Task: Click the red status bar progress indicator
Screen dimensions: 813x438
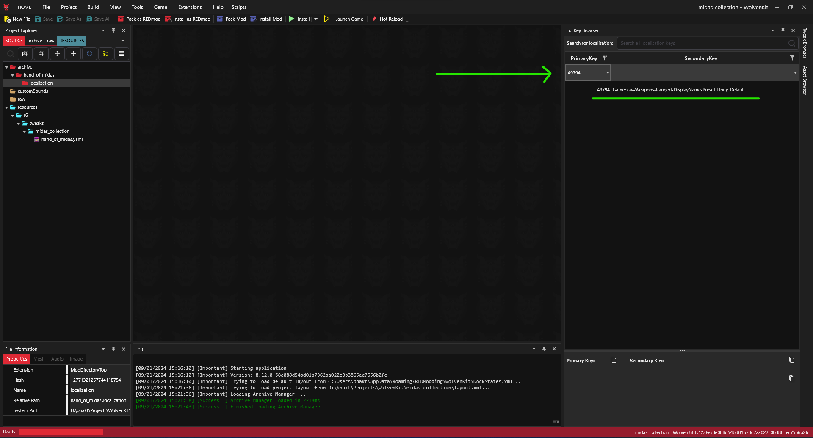Action: click(61, 432)
